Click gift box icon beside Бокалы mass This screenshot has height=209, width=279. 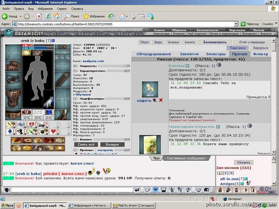tap(219, 65)
